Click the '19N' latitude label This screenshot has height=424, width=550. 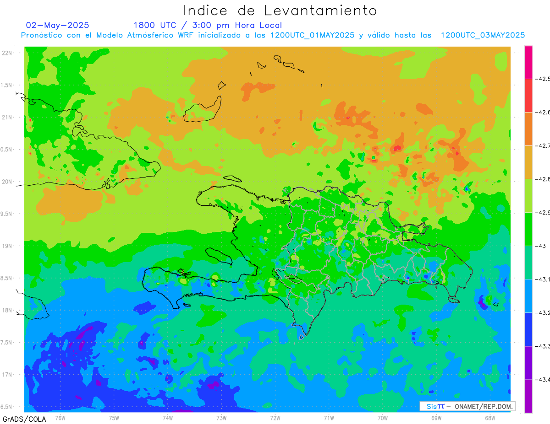pos(7,246)
